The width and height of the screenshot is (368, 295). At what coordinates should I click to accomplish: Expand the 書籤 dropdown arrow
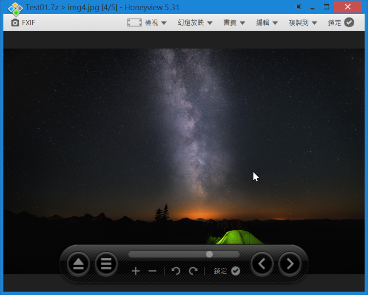point(242,23)
